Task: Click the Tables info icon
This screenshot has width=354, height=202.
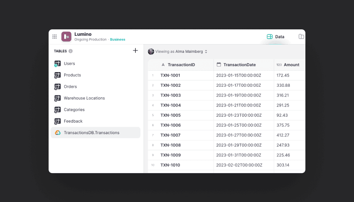Action: click(71, 51)
